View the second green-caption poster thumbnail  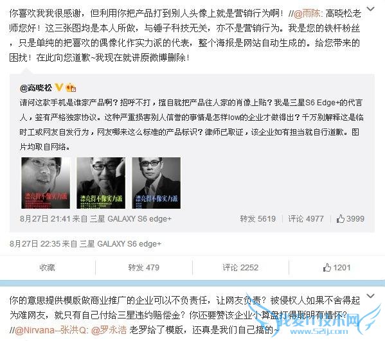[x=101, y=183]
